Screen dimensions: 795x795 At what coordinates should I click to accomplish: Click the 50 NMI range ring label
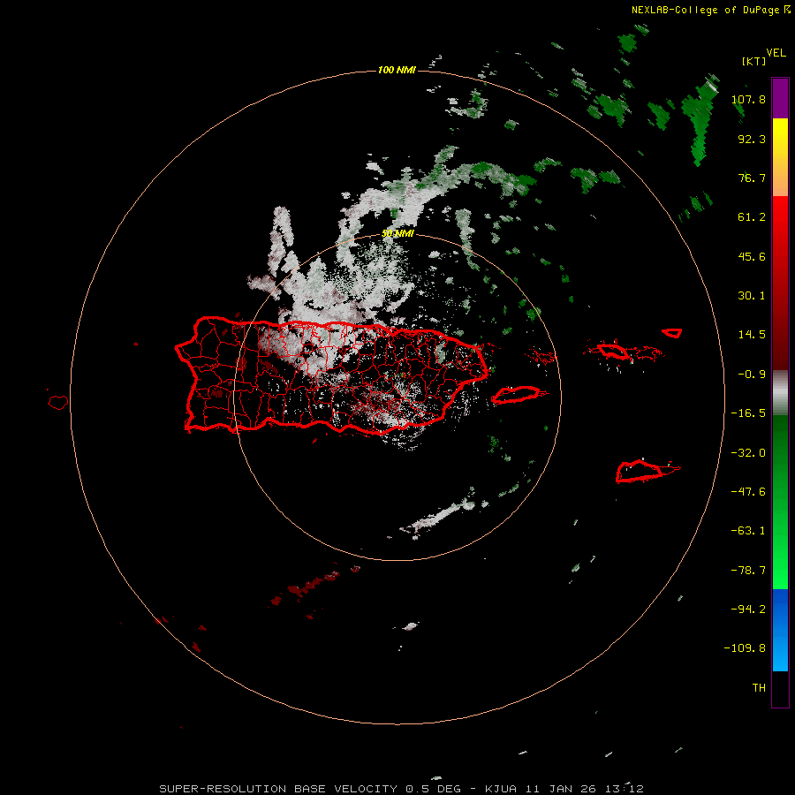tap(398, 234)
